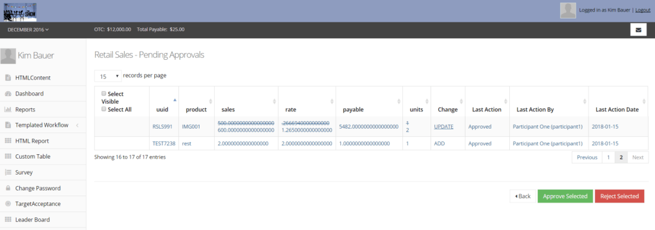Tick the Select Visible checkbox
Viewport: 655px width, 230px height.
(104, 94)
